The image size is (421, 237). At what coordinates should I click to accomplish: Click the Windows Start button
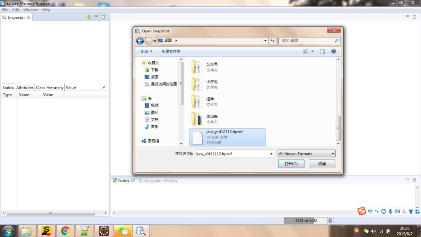coord(8,231)
